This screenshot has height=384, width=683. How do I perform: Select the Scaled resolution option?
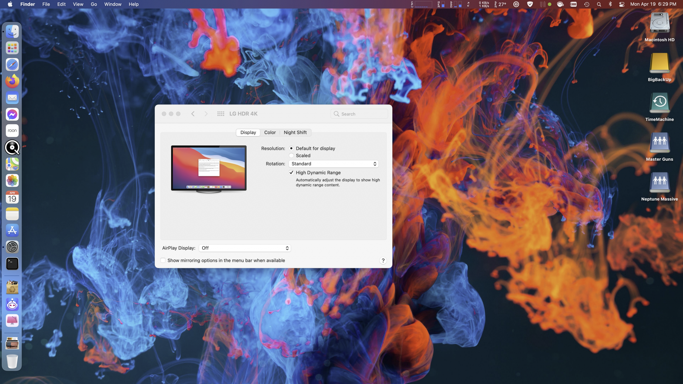click(291, 156)
